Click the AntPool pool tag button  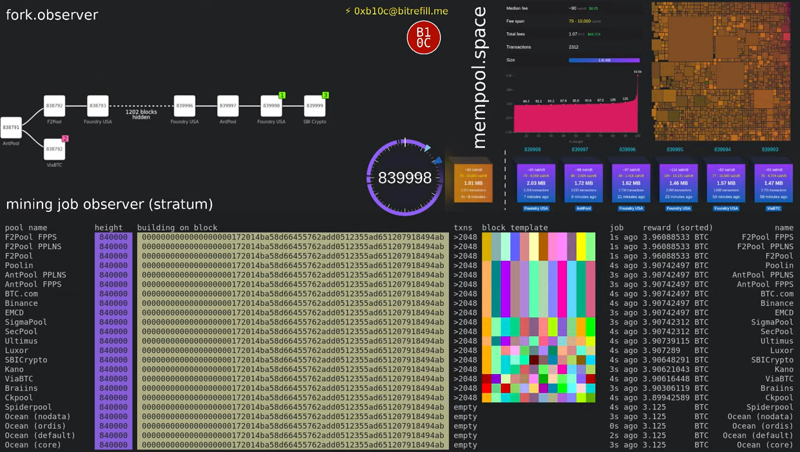(x=583, y=209)
